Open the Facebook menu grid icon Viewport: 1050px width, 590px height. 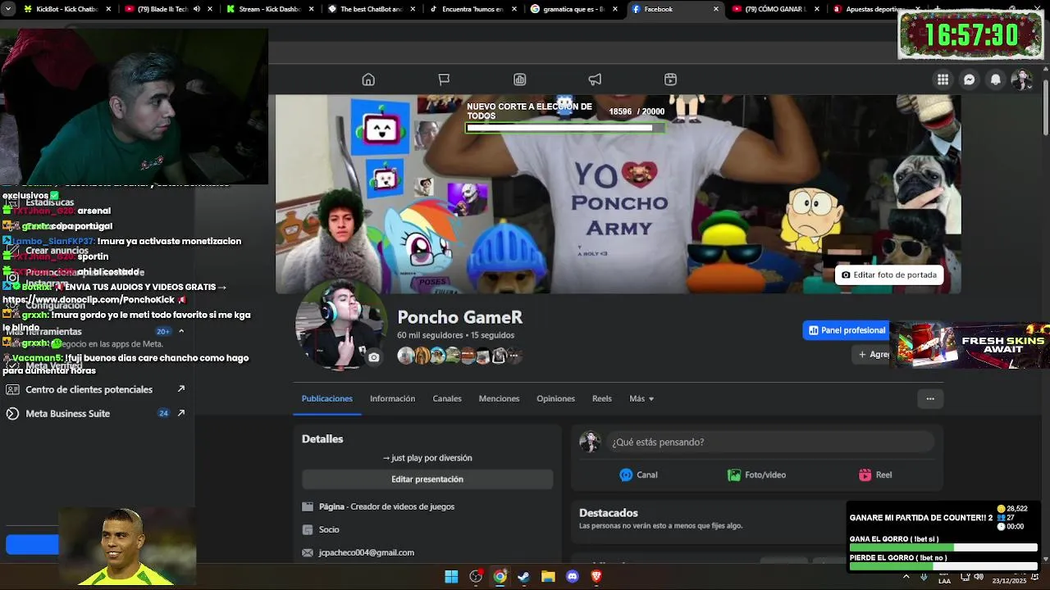coord(943,79)
